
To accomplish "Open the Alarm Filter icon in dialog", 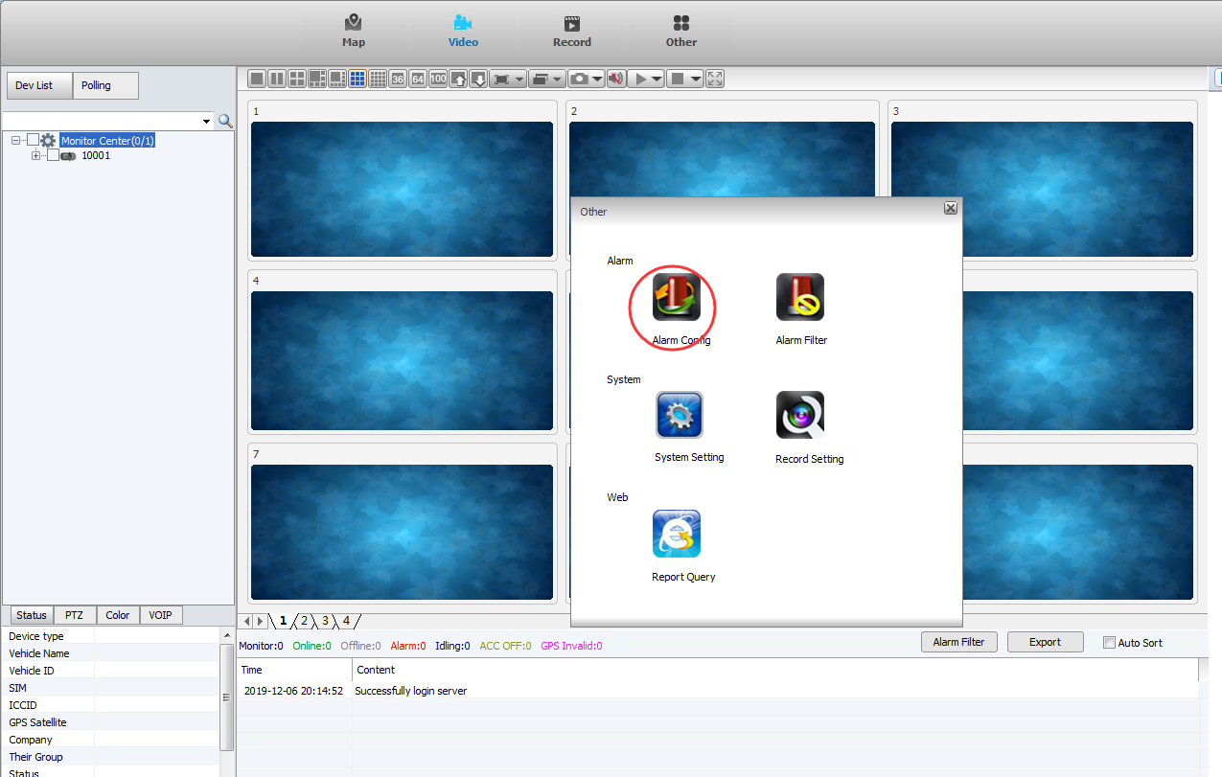I will point(800,298).
